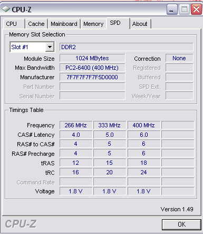The height and width of the screenshot is (234, 203).
Task: Select the 1024 MBytes module size value
Action: point(92,58)
